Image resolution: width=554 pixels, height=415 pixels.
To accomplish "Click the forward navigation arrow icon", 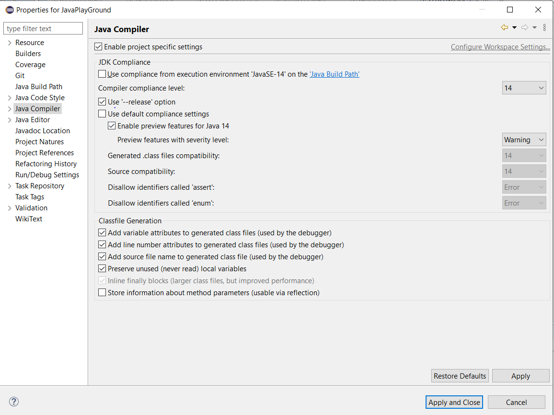I will 525,27.
